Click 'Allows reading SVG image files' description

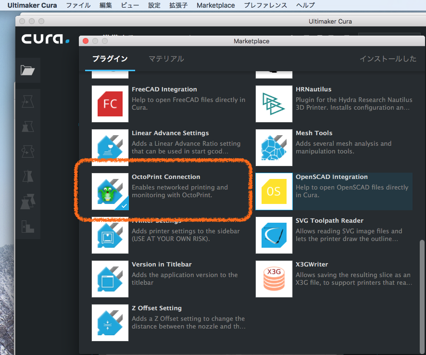(349, 235)
